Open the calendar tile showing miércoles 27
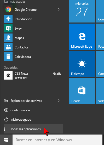The image size is (104, 145). 82,11
